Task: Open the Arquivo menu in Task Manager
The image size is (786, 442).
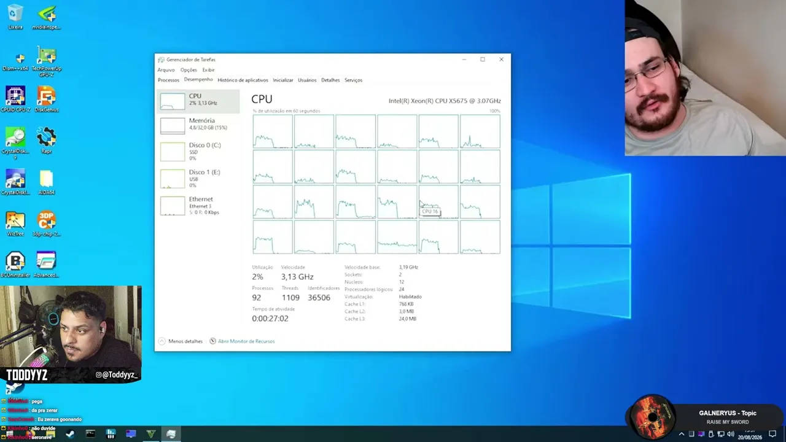Action: [x=166, y=70]
